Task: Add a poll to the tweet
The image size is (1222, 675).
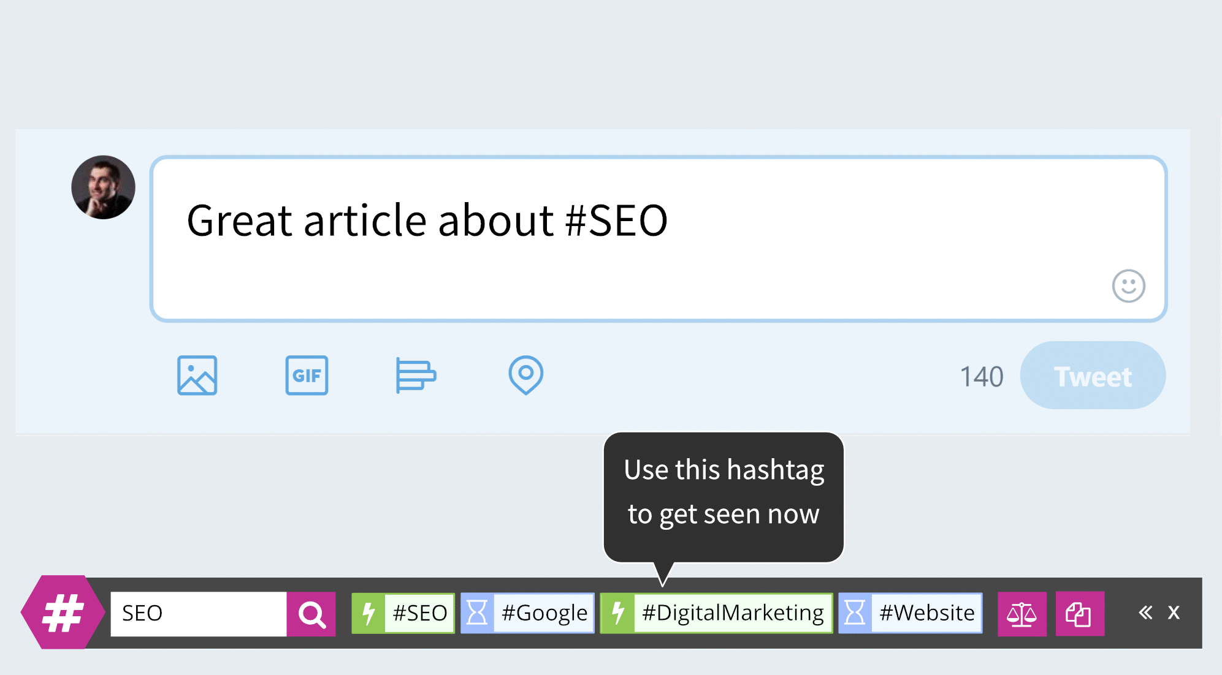Action: (416, 375)
